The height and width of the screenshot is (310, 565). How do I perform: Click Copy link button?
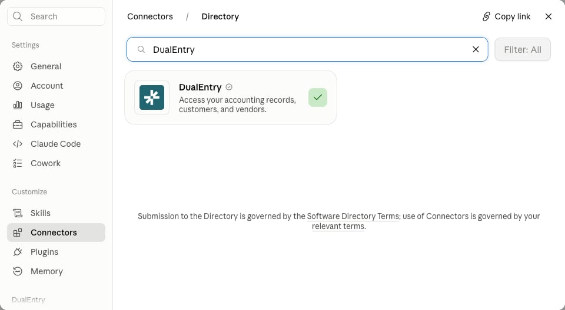pyautogui.click(x=506, y=16)
